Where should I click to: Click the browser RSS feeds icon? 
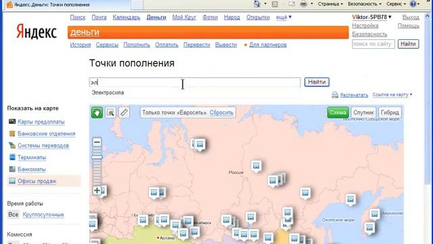pyautogui.click(x=275, y=4)
